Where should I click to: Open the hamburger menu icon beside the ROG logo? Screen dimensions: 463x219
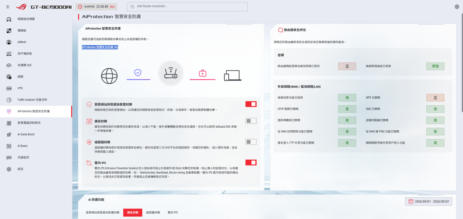[x=7, y=6]
